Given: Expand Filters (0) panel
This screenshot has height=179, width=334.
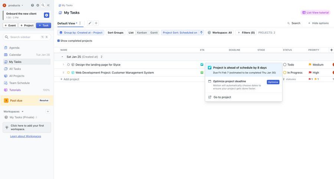Looking at the screenshot, I should tap(246, 33).
